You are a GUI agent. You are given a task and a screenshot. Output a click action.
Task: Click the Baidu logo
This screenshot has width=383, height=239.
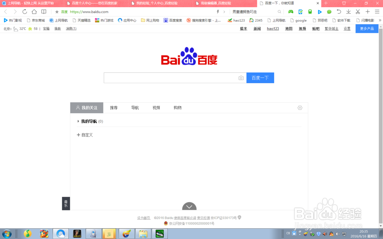click(189, 56)
